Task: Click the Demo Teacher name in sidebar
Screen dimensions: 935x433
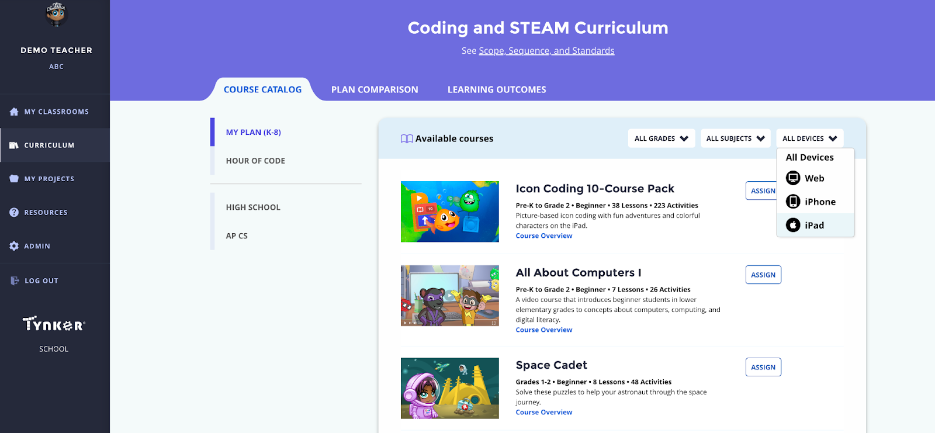Action: click(56, 50)
